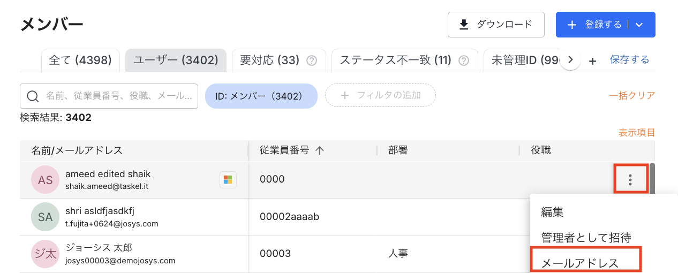
Task: Open the 表示項目 column settings link
Action: pyautogui.click(x=637, y=133)
